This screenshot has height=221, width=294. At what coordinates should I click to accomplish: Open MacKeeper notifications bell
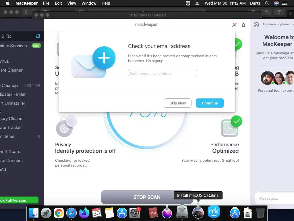(243, 25)
